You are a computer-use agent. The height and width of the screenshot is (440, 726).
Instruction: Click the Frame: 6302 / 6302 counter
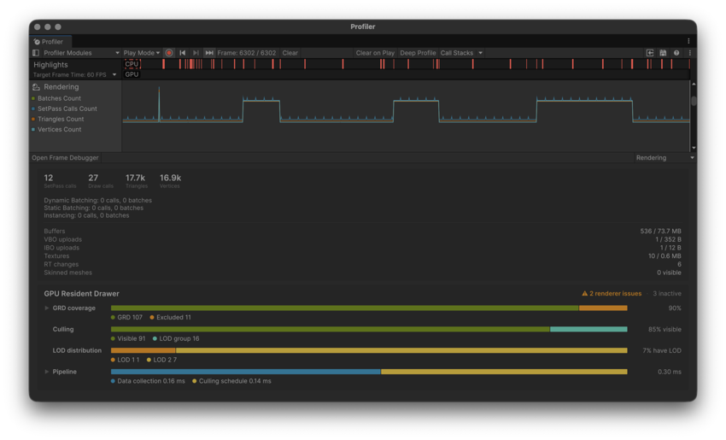pyautogui.click(x=246, y=53)
